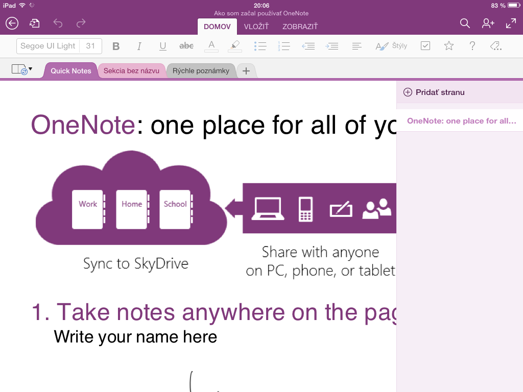Tap the notebook title Ako som začal používať OneNote
This screenshot has width=523, height=392.
261,13
